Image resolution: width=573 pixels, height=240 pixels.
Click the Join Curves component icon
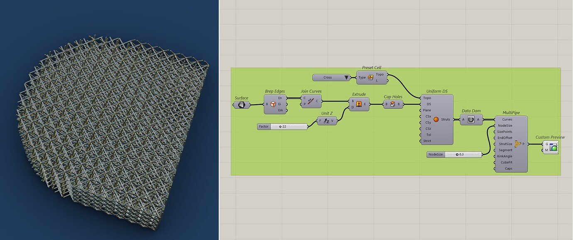point(310,100)
